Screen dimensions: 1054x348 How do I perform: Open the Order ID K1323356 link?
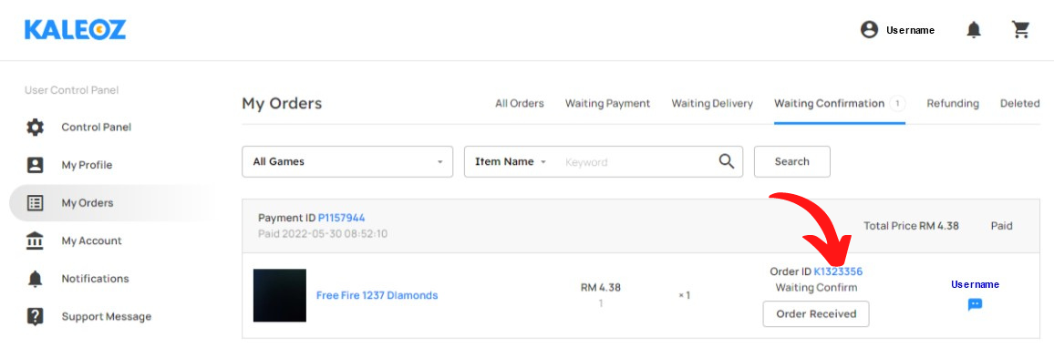[x=838, y=271]
